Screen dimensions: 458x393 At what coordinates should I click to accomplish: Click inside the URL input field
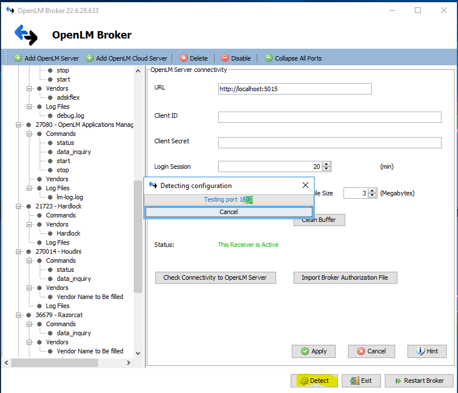point(294,88)
